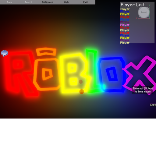The height and width of the screenshot is (156, 156).
Task: Select the first Player entry under Player List
Action: coord(125,9)
